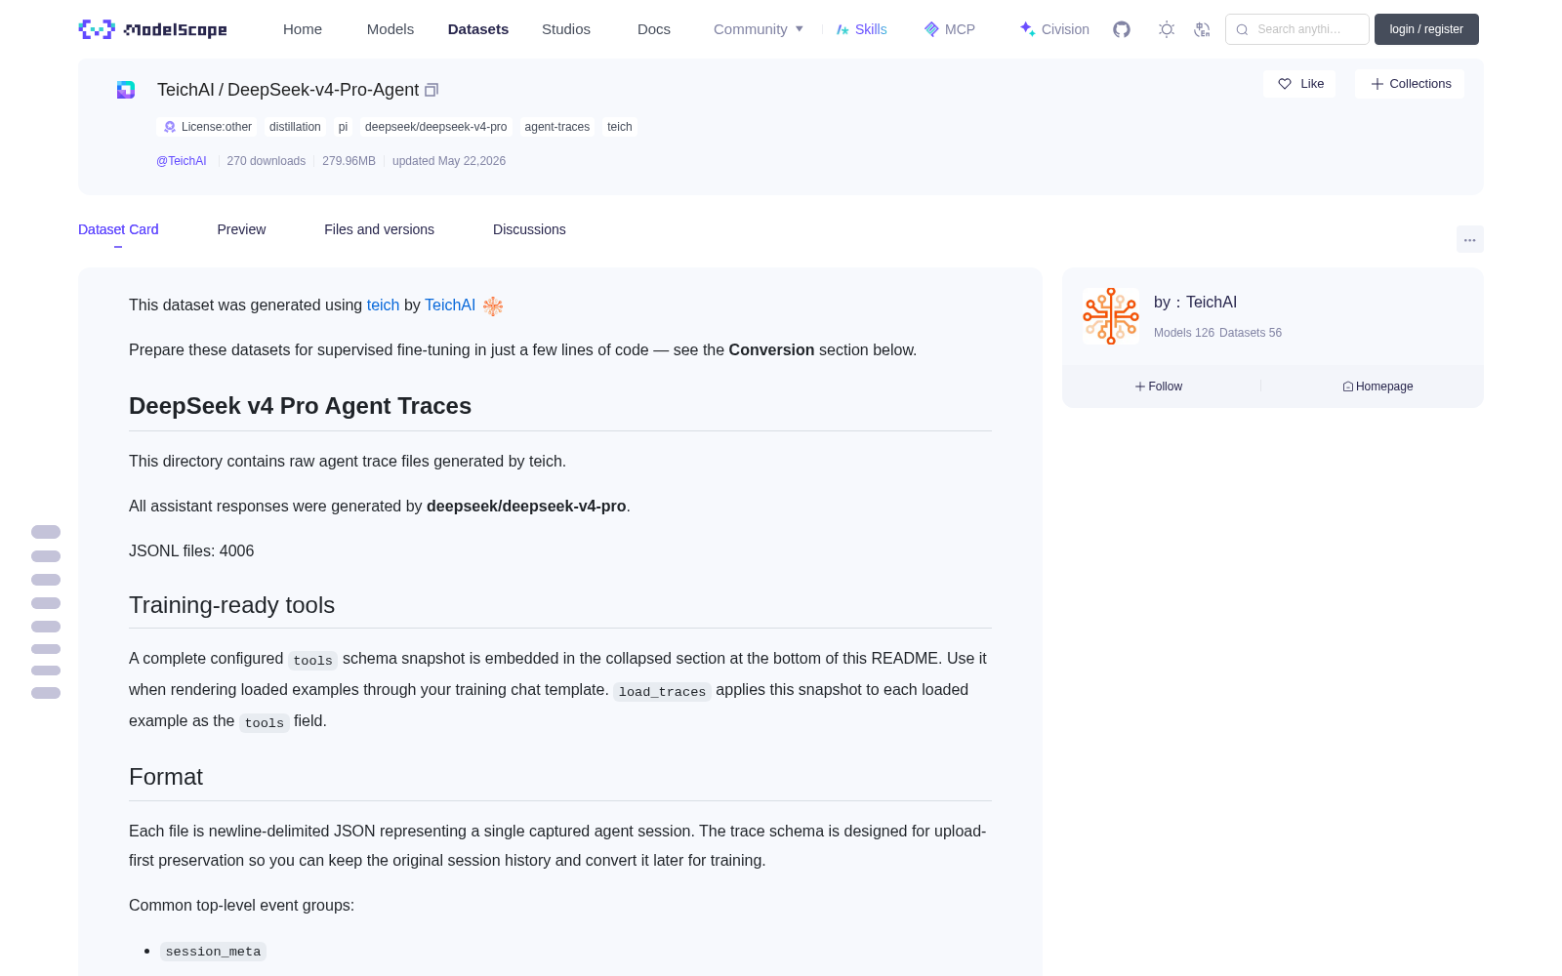The width and height of the screenshot is (1562, 976).
Task: Open the teich link in description
Action: [x=383, y=305]
